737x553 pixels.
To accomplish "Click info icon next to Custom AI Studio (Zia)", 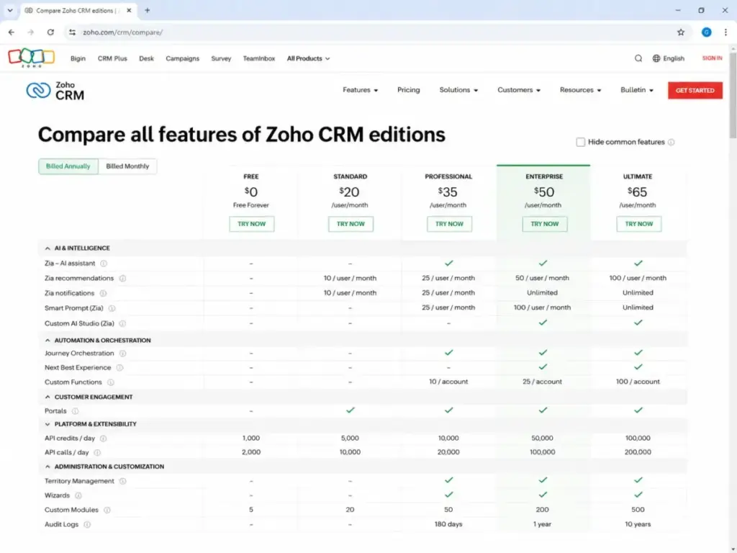I will coord(122,323).
